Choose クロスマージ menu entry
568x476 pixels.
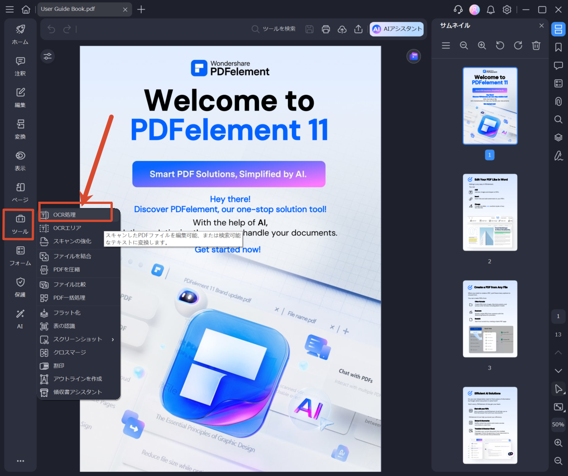(x=79, y=352)
